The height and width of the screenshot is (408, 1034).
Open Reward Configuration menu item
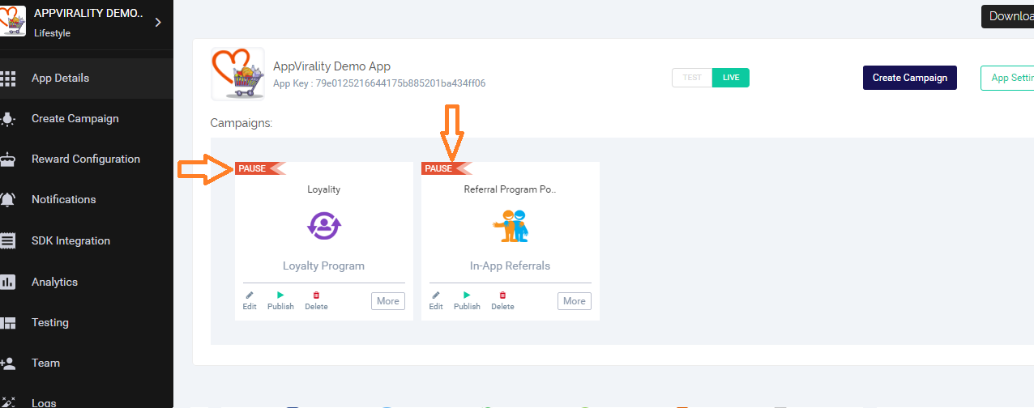87,159
